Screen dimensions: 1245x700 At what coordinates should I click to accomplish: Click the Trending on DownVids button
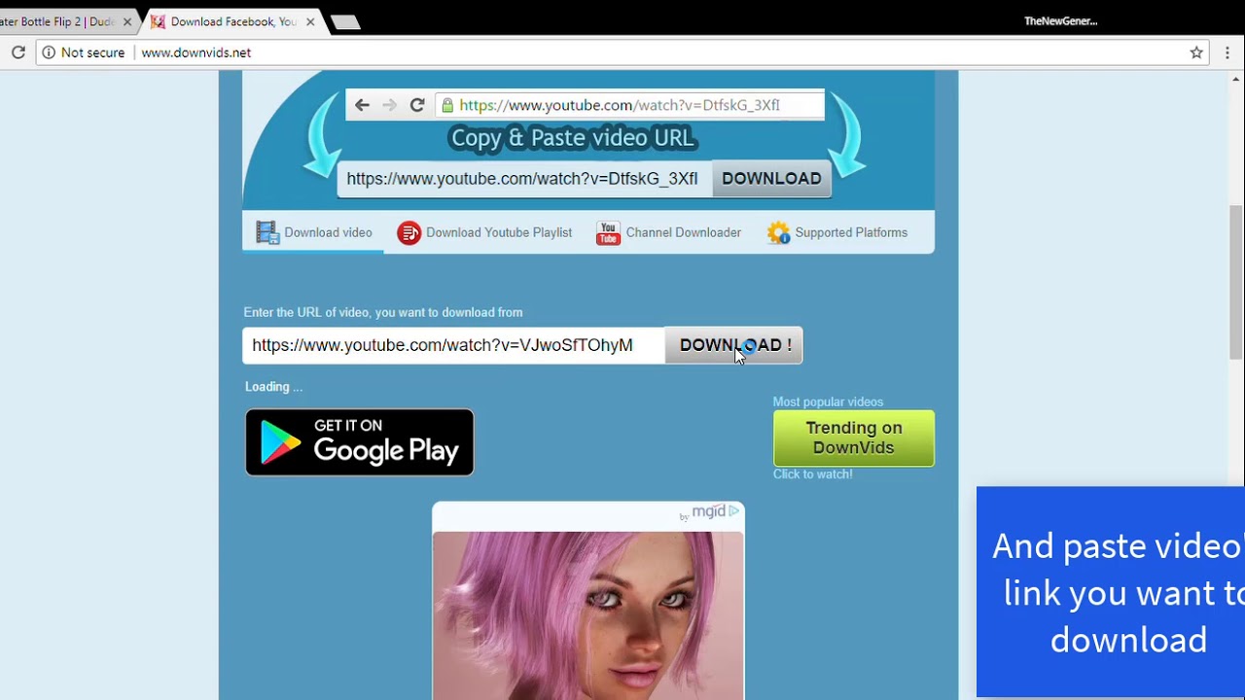pos(854,438)
